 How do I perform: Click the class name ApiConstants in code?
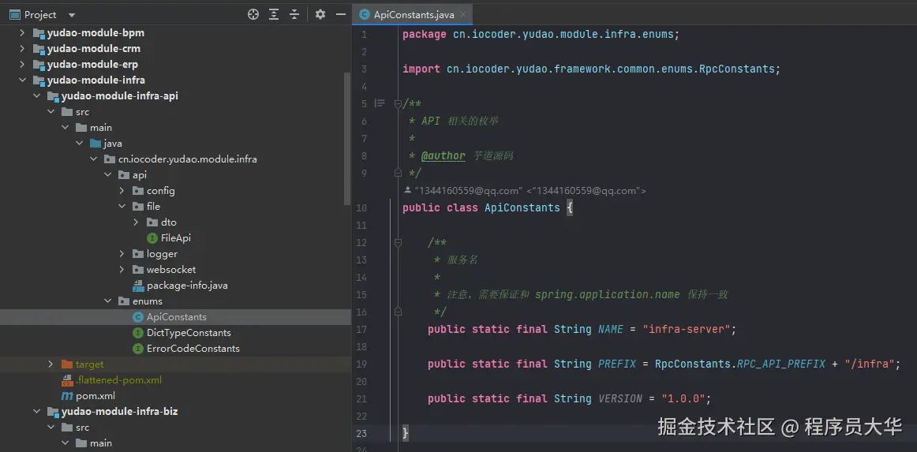(x=522, y=207)
